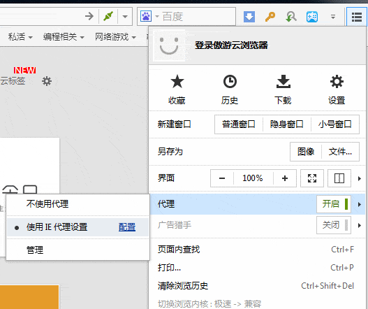Click the gear icon beside 云标签
This screenshot has height=309, width=368.
(x=47, y=81)
